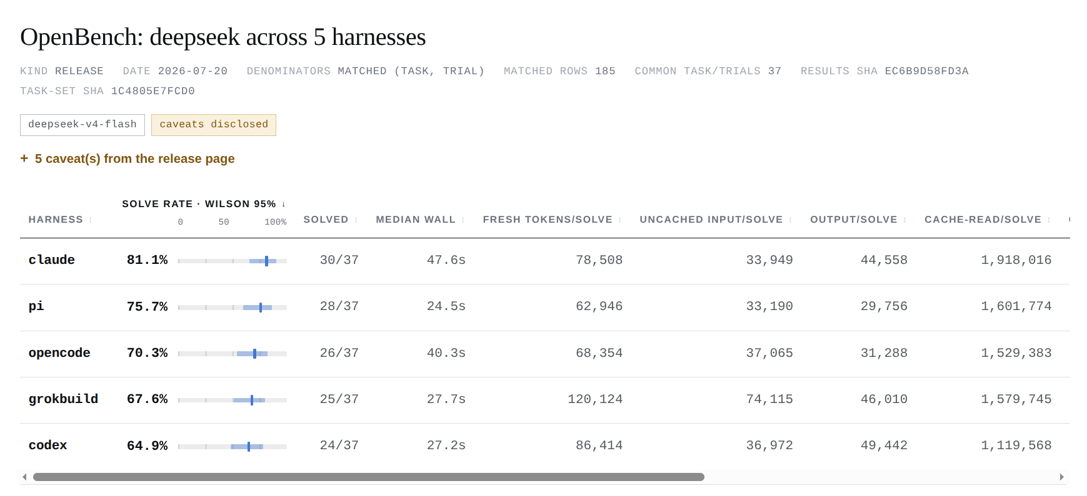Click the 49,442 output per solve cell

coord(884,445)
